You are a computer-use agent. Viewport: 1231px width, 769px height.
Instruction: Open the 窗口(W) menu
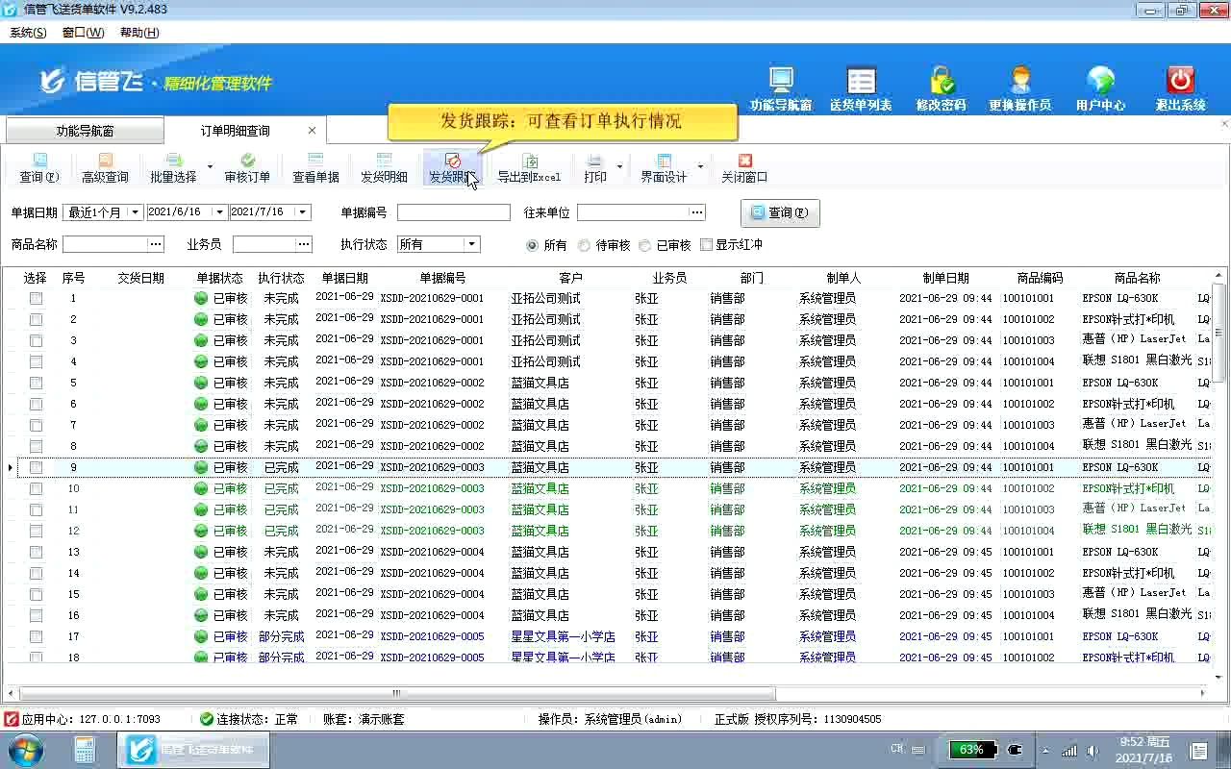(x=83, y=33)
